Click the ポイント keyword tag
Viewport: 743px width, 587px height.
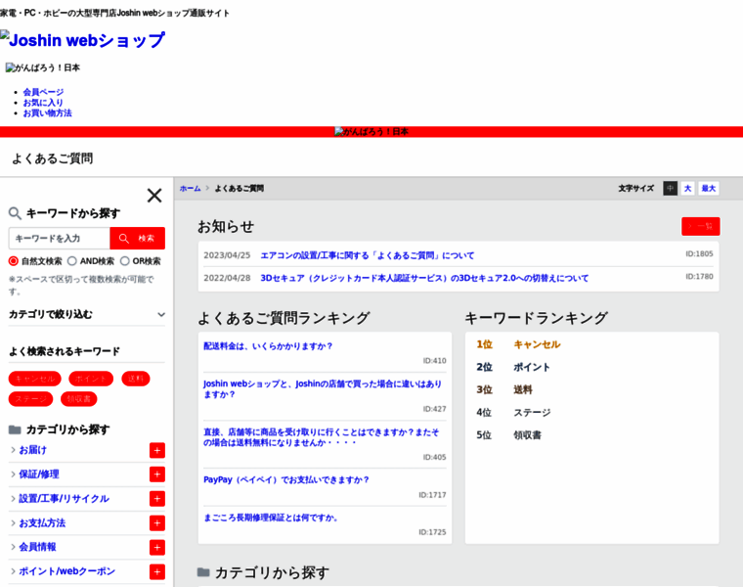91,379
